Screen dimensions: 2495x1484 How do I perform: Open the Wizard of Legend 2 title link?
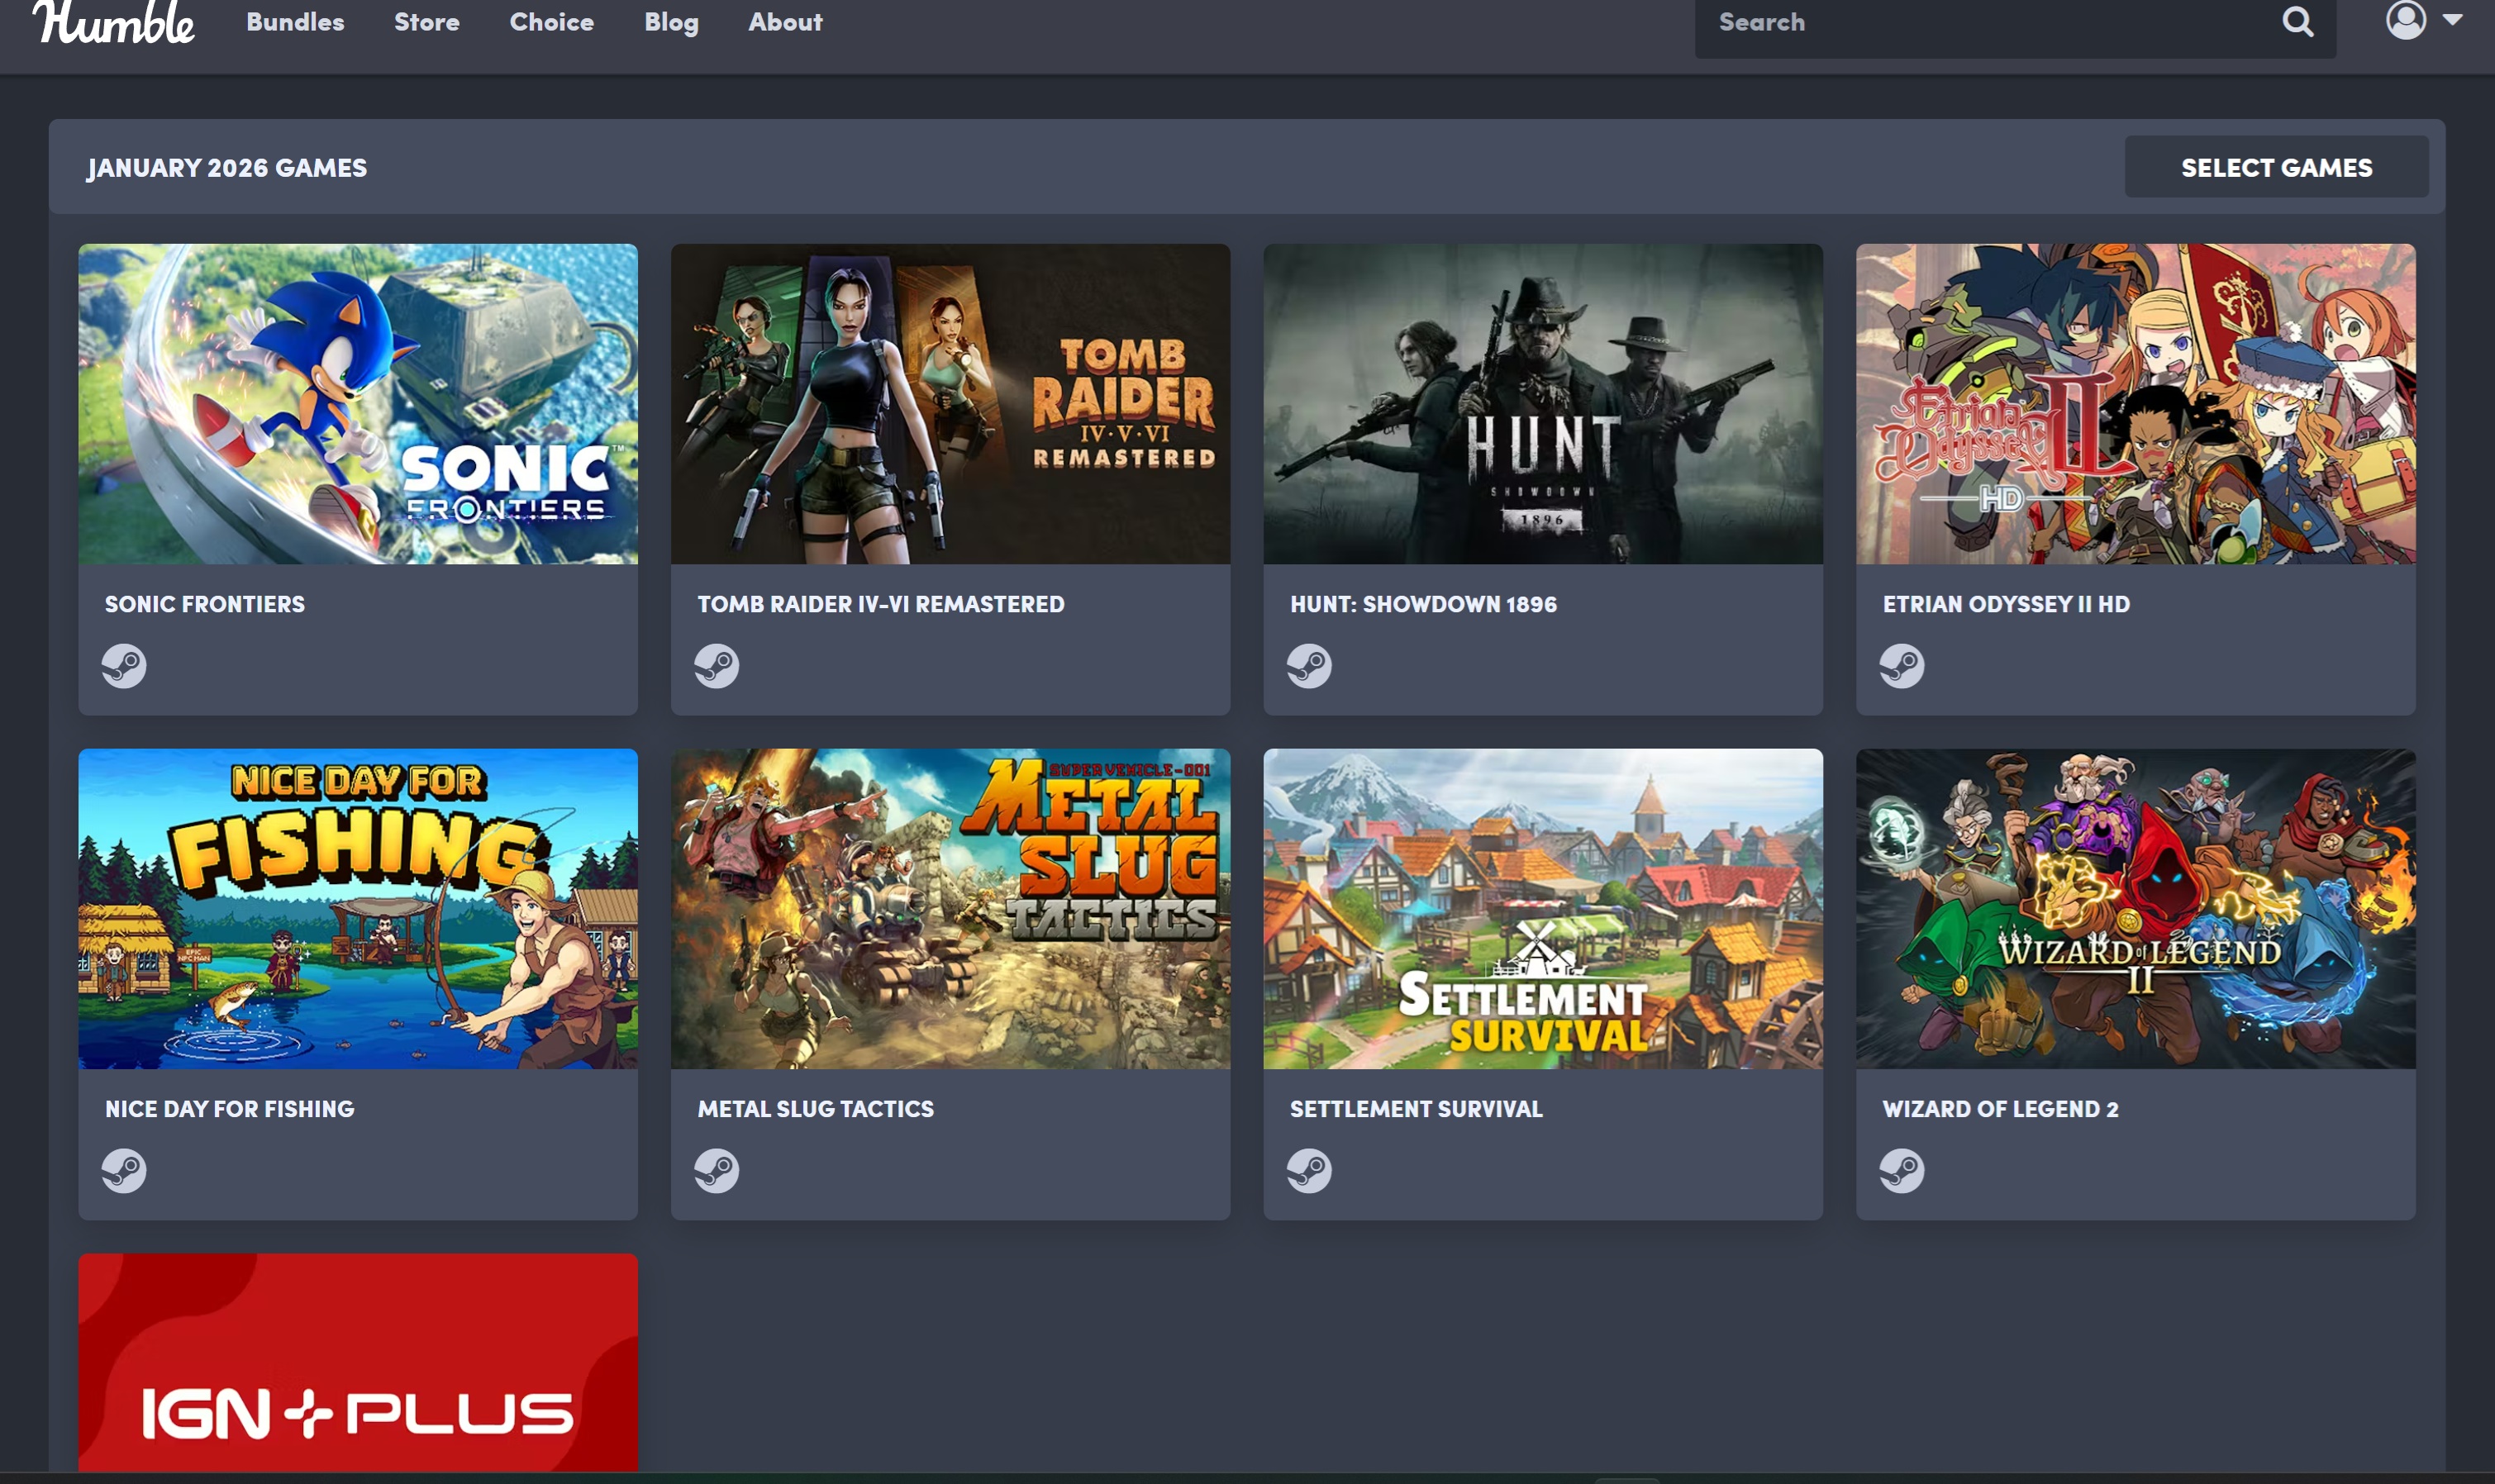pyautogui.click(x=2000, y=1109)
